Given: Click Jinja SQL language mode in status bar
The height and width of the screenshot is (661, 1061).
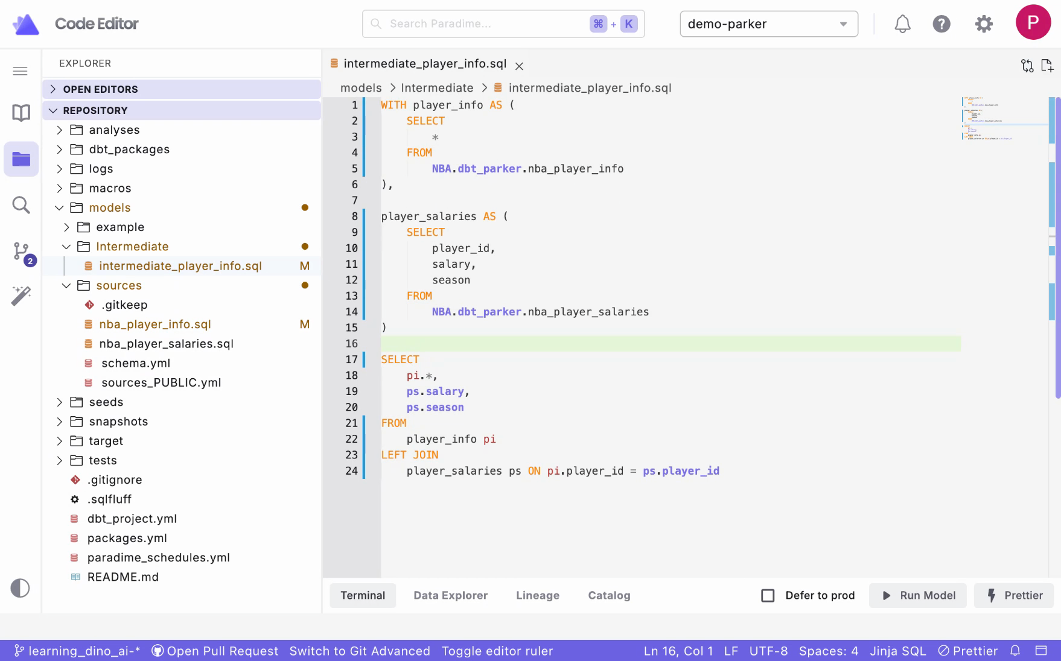Looking at the screenshot, I should pyautogui.click(x=897, y=651).
